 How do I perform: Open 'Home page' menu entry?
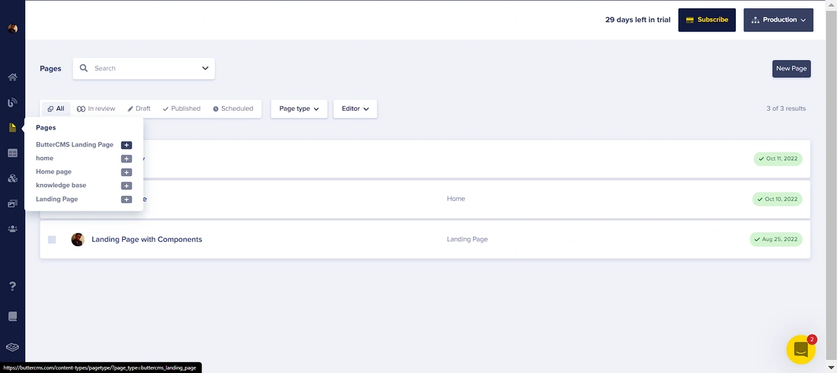[x=54, y=172]
